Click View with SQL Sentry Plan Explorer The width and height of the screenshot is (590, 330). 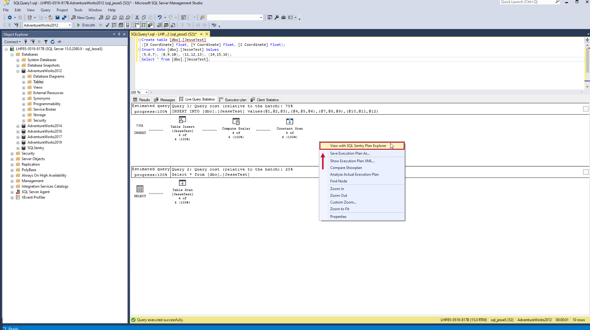click(x=358, y=145)
